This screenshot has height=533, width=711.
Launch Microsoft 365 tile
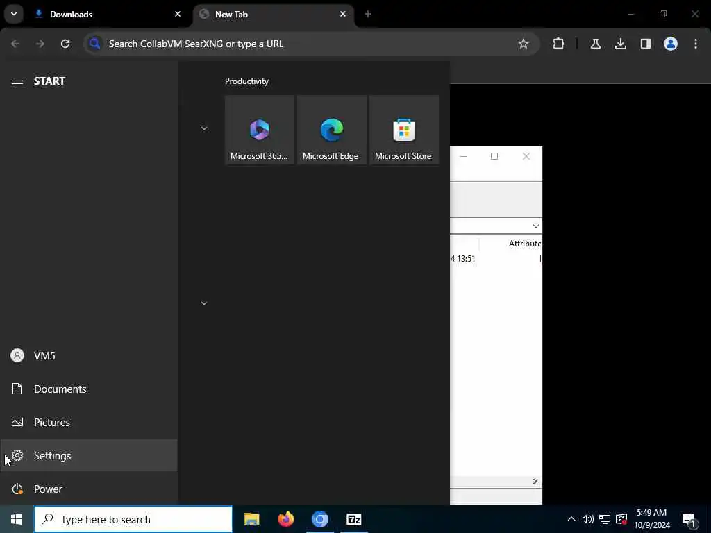(x=260, y=130)
